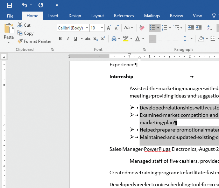219x188 pixels.
Task: Toggle subscript formatting
Action: (96, 39)
